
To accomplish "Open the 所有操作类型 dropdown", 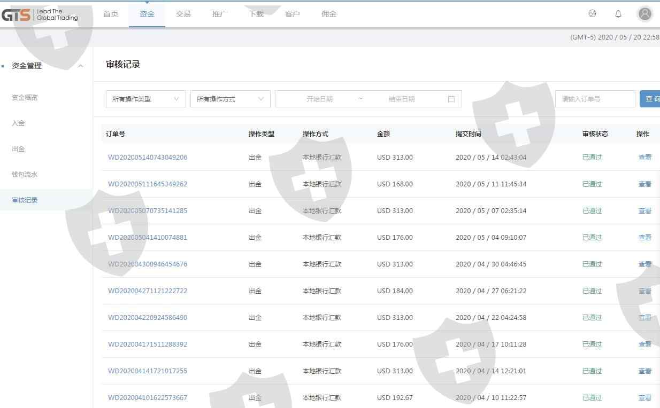I will point(145,99).
